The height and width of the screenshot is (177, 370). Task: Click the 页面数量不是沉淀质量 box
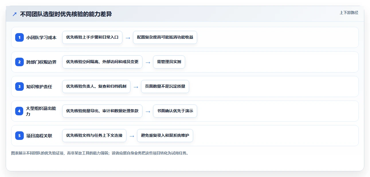(x=165, y=87)
